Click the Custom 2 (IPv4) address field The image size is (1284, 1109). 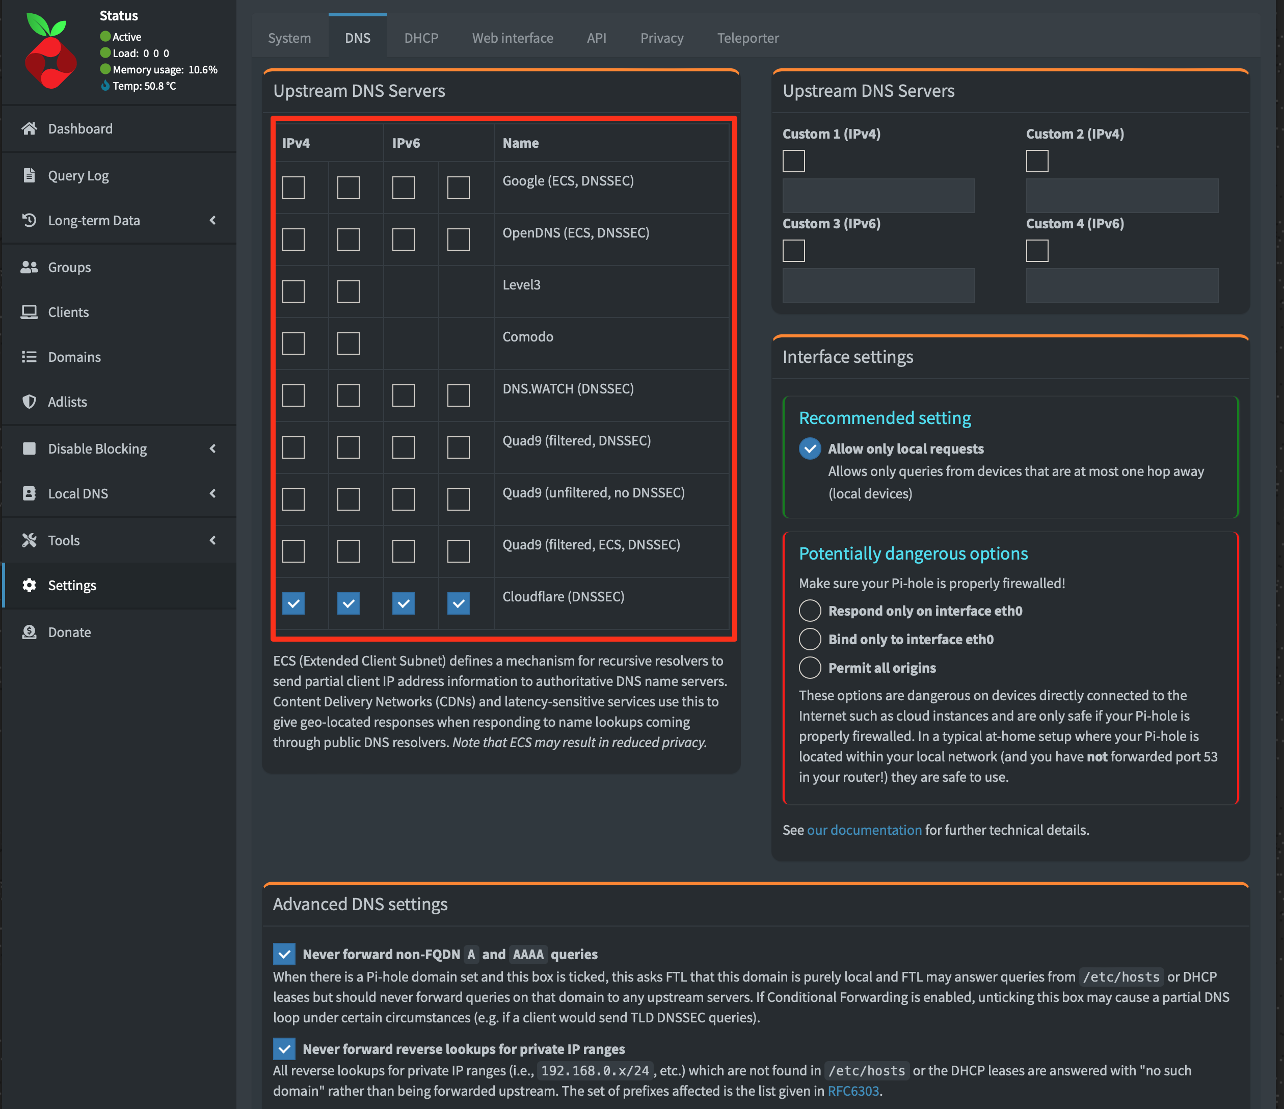point(1122,196)
